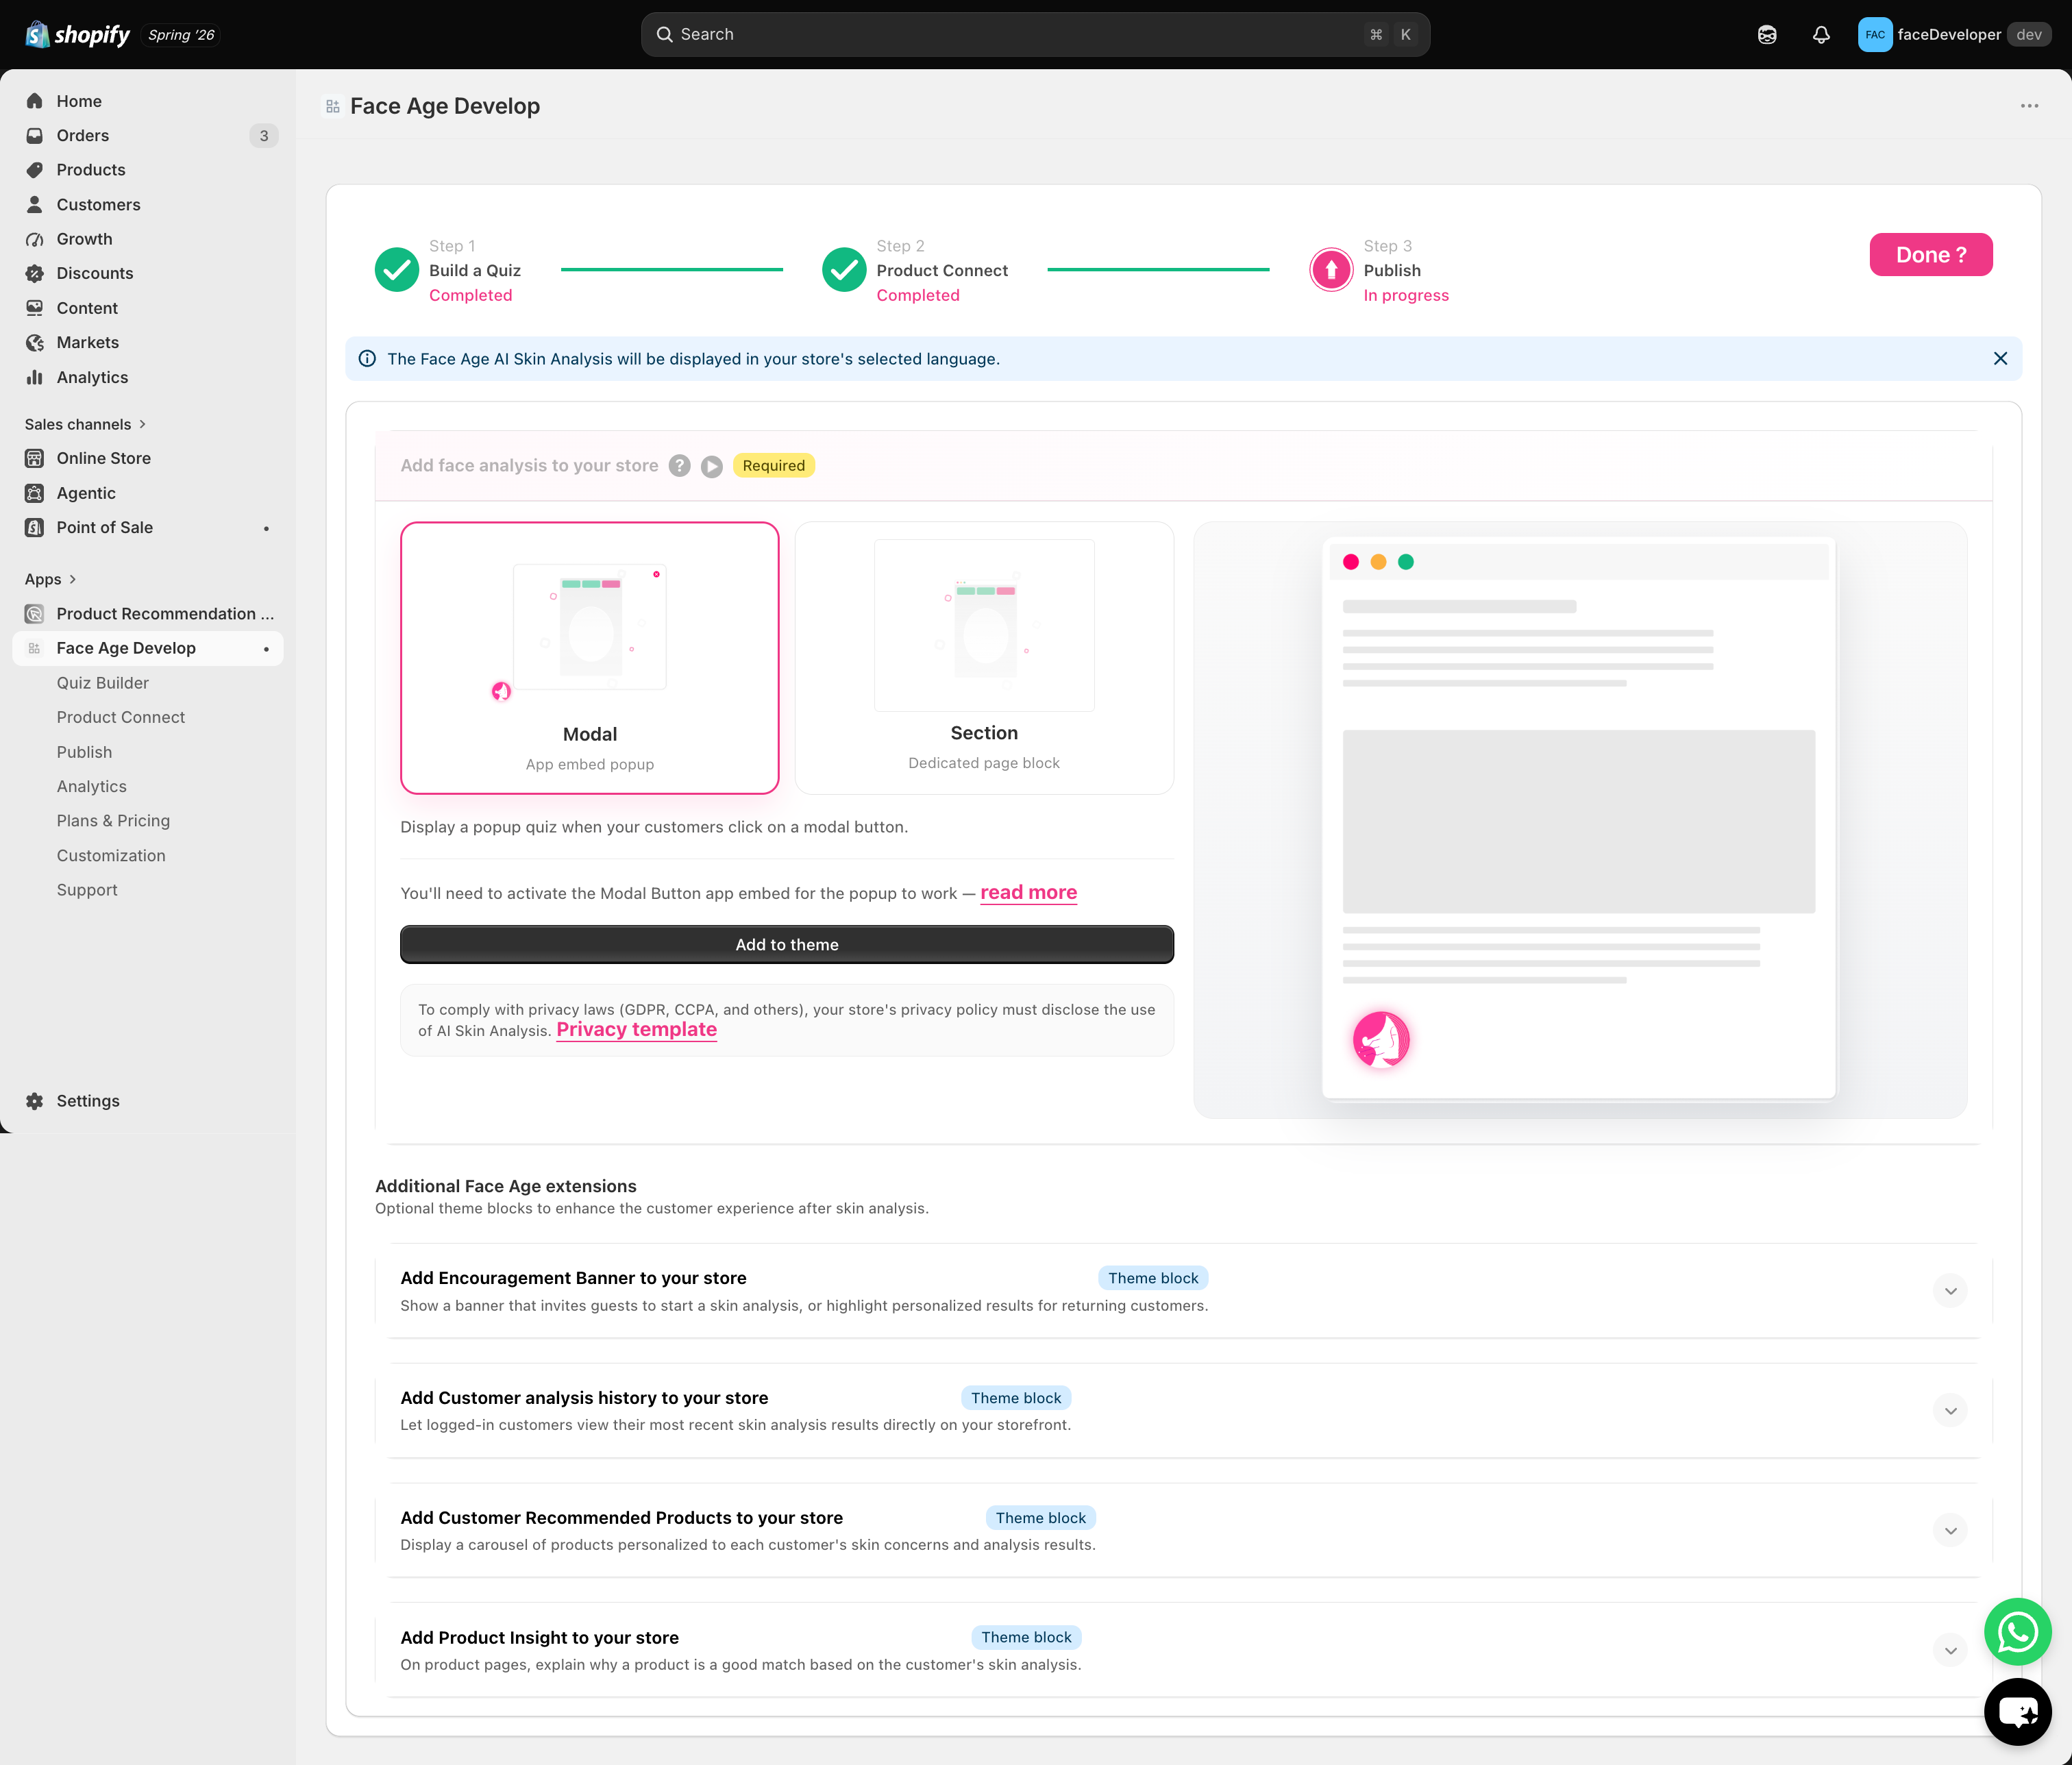The image size is (2072, 1765).
Task: Expand Add Customer analysis history section
Action: pos(1949,1411)
